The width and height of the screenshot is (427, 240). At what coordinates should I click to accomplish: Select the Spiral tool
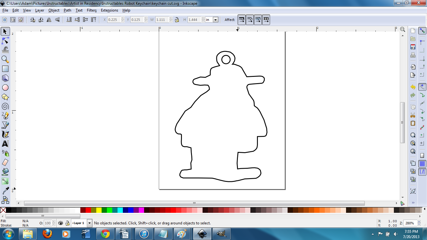5,106
